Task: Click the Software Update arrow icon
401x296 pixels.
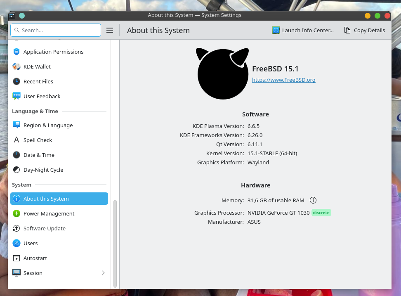Action: [x=17, y=228]
